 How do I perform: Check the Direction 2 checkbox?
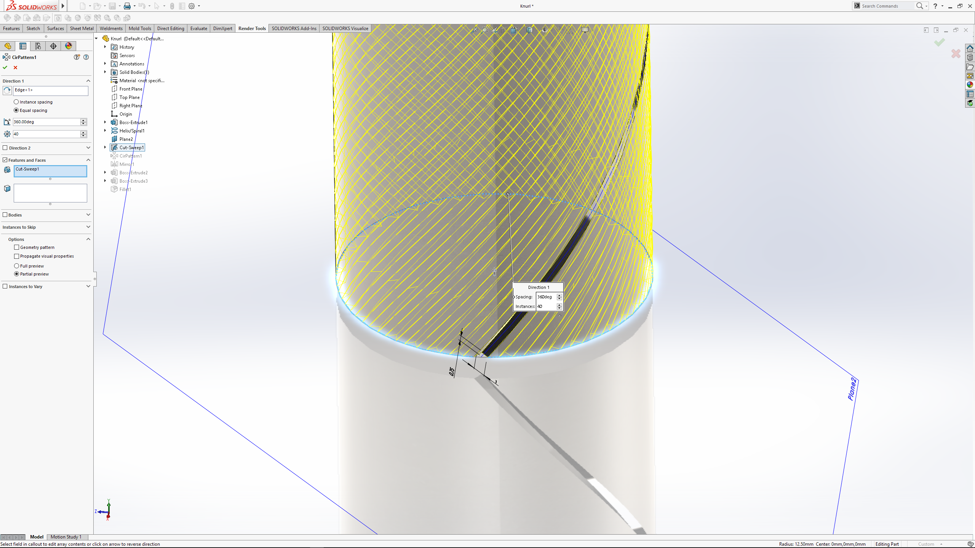click(5, 148)
